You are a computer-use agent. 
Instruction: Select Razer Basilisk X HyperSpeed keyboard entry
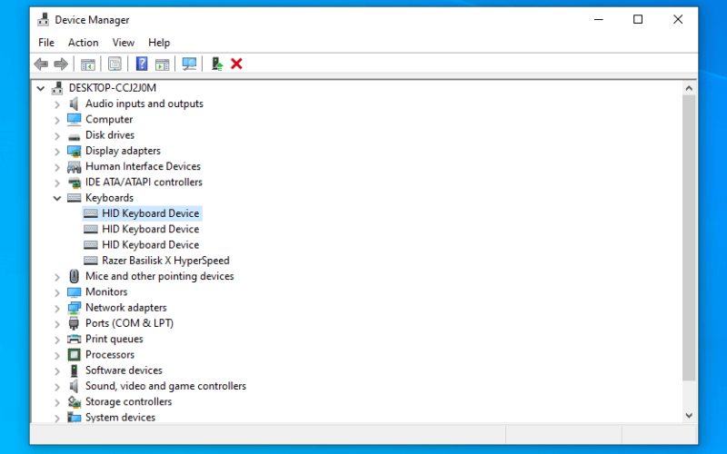tap(165, 261)
